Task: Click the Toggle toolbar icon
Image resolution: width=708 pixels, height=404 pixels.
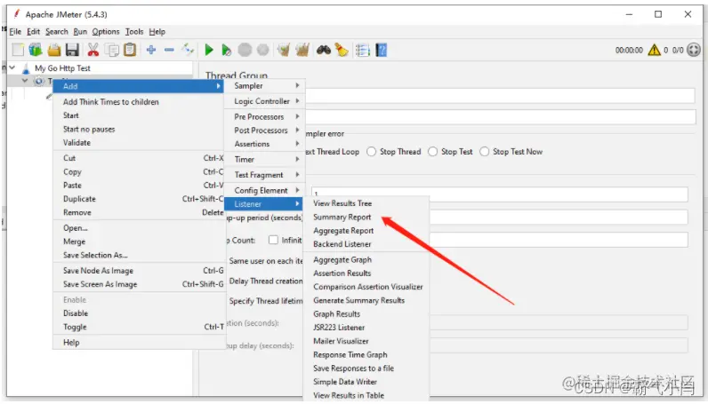Action: click(188, 50)
